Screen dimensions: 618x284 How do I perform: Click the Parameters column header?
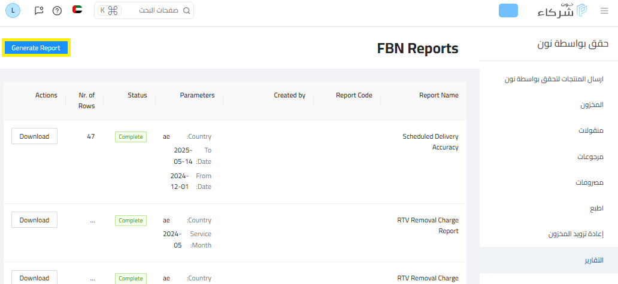click(198, 95)
